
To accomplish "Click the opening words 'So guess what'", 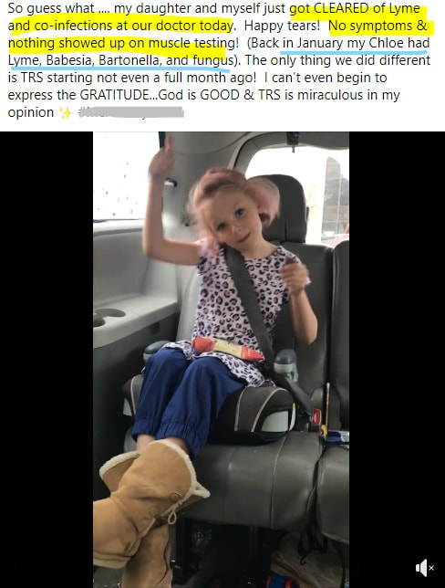I will tap(51, 8).
